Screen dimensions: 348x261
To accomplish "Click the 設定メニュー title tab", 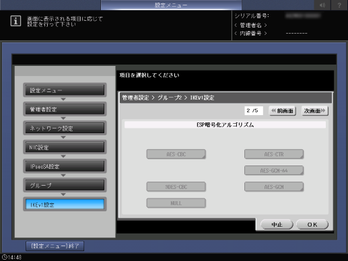I will click(x=171, y=5).
